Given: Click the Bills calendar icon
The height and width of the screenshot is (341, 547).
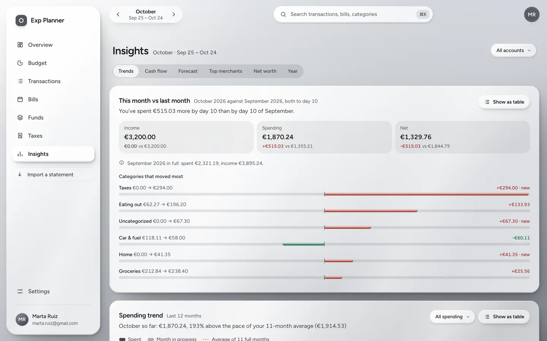Looking at the screenshot, I should tap(20, 99).
